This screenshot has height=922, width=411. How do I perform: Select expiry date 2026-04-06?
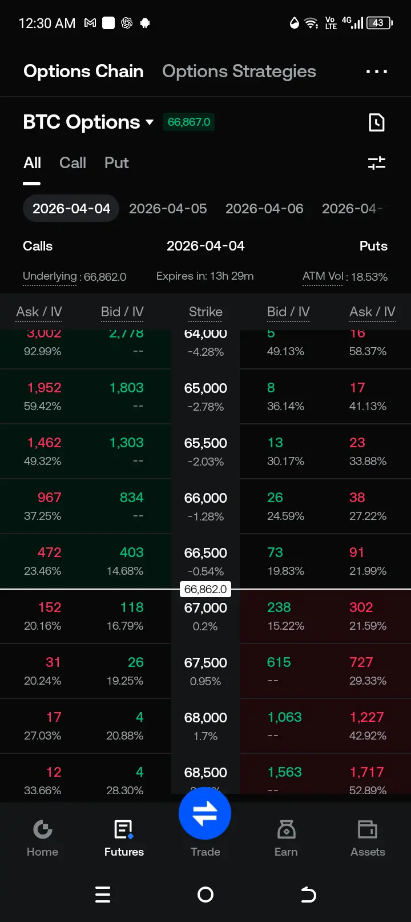point(264,209)
